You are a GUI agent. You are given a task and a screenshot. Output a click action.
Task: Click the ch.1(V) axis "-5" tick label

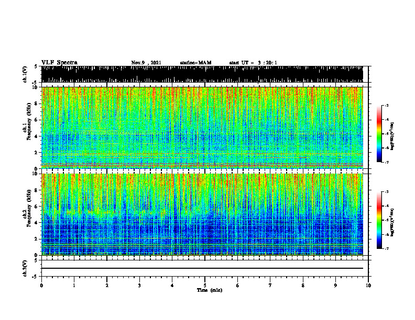click(x=35, y=83)
